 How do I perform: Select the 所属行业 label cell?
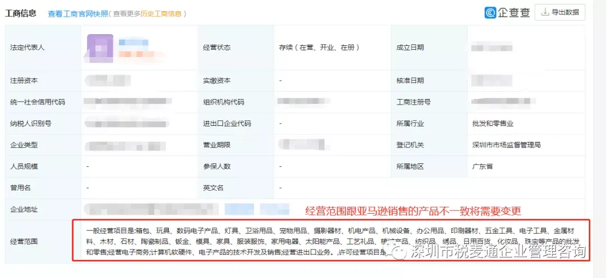click(429, 124)
